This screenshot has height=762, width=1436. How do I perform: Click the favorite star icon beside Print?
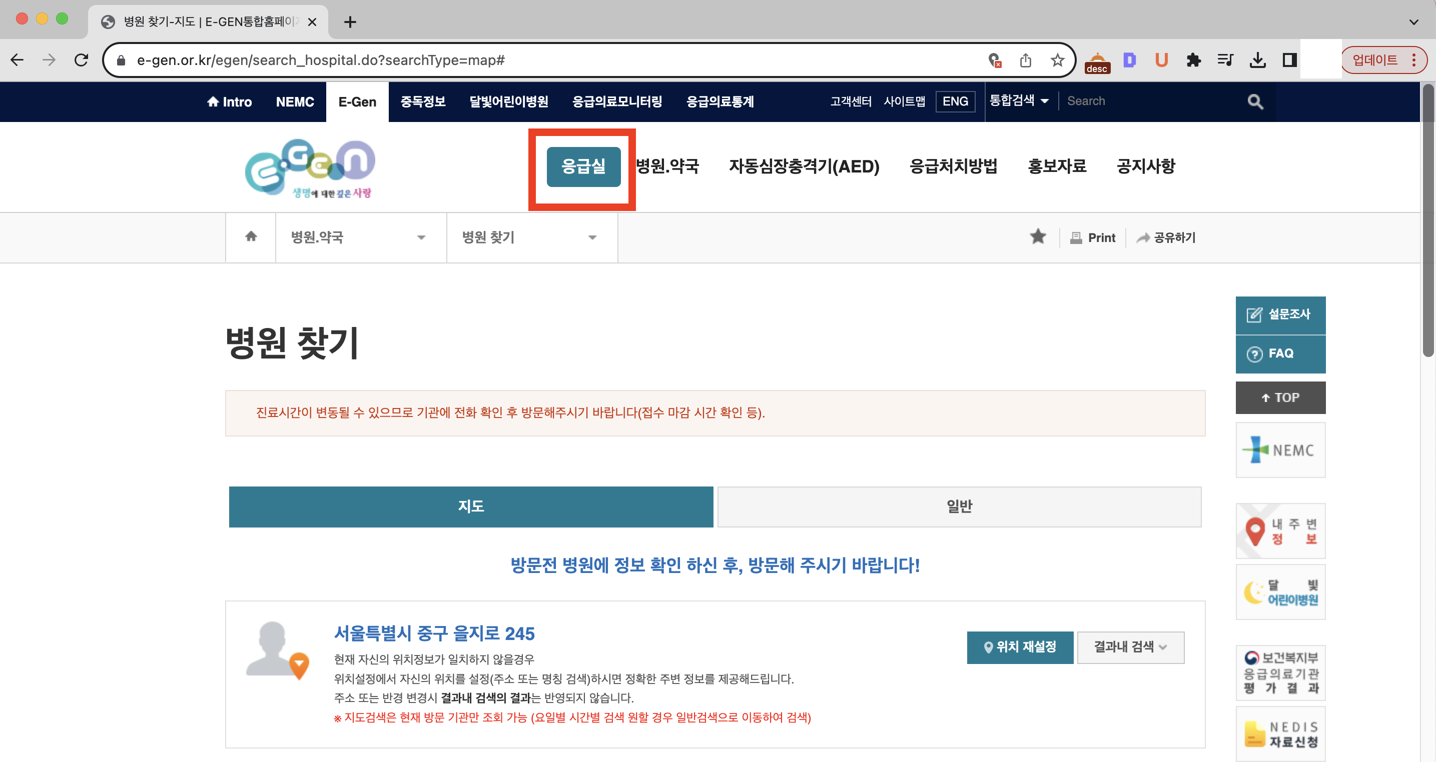pyautogui.click(x=1037, y=236)
